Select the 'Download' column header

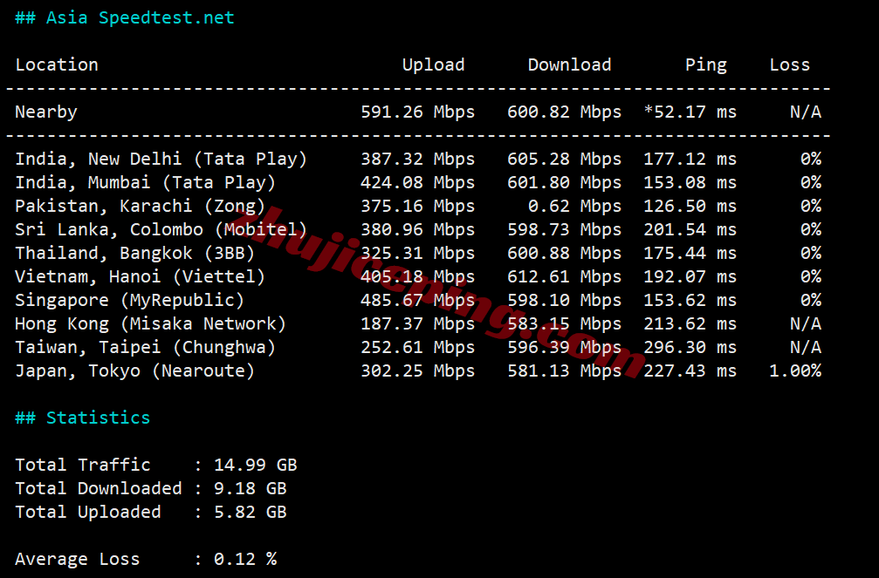coord(569,65)
